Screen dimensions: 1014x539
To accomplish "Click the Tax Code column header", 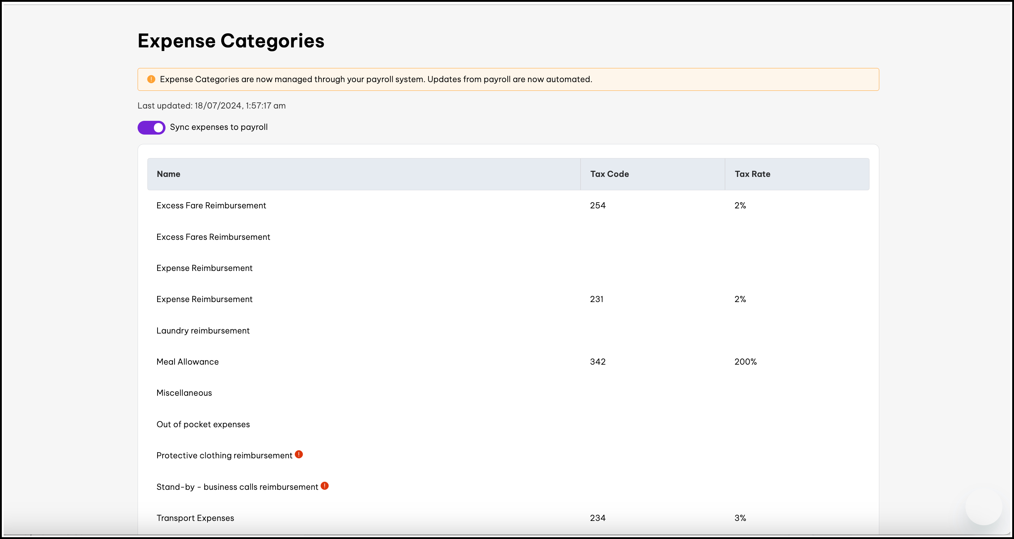I will [609, 174].
